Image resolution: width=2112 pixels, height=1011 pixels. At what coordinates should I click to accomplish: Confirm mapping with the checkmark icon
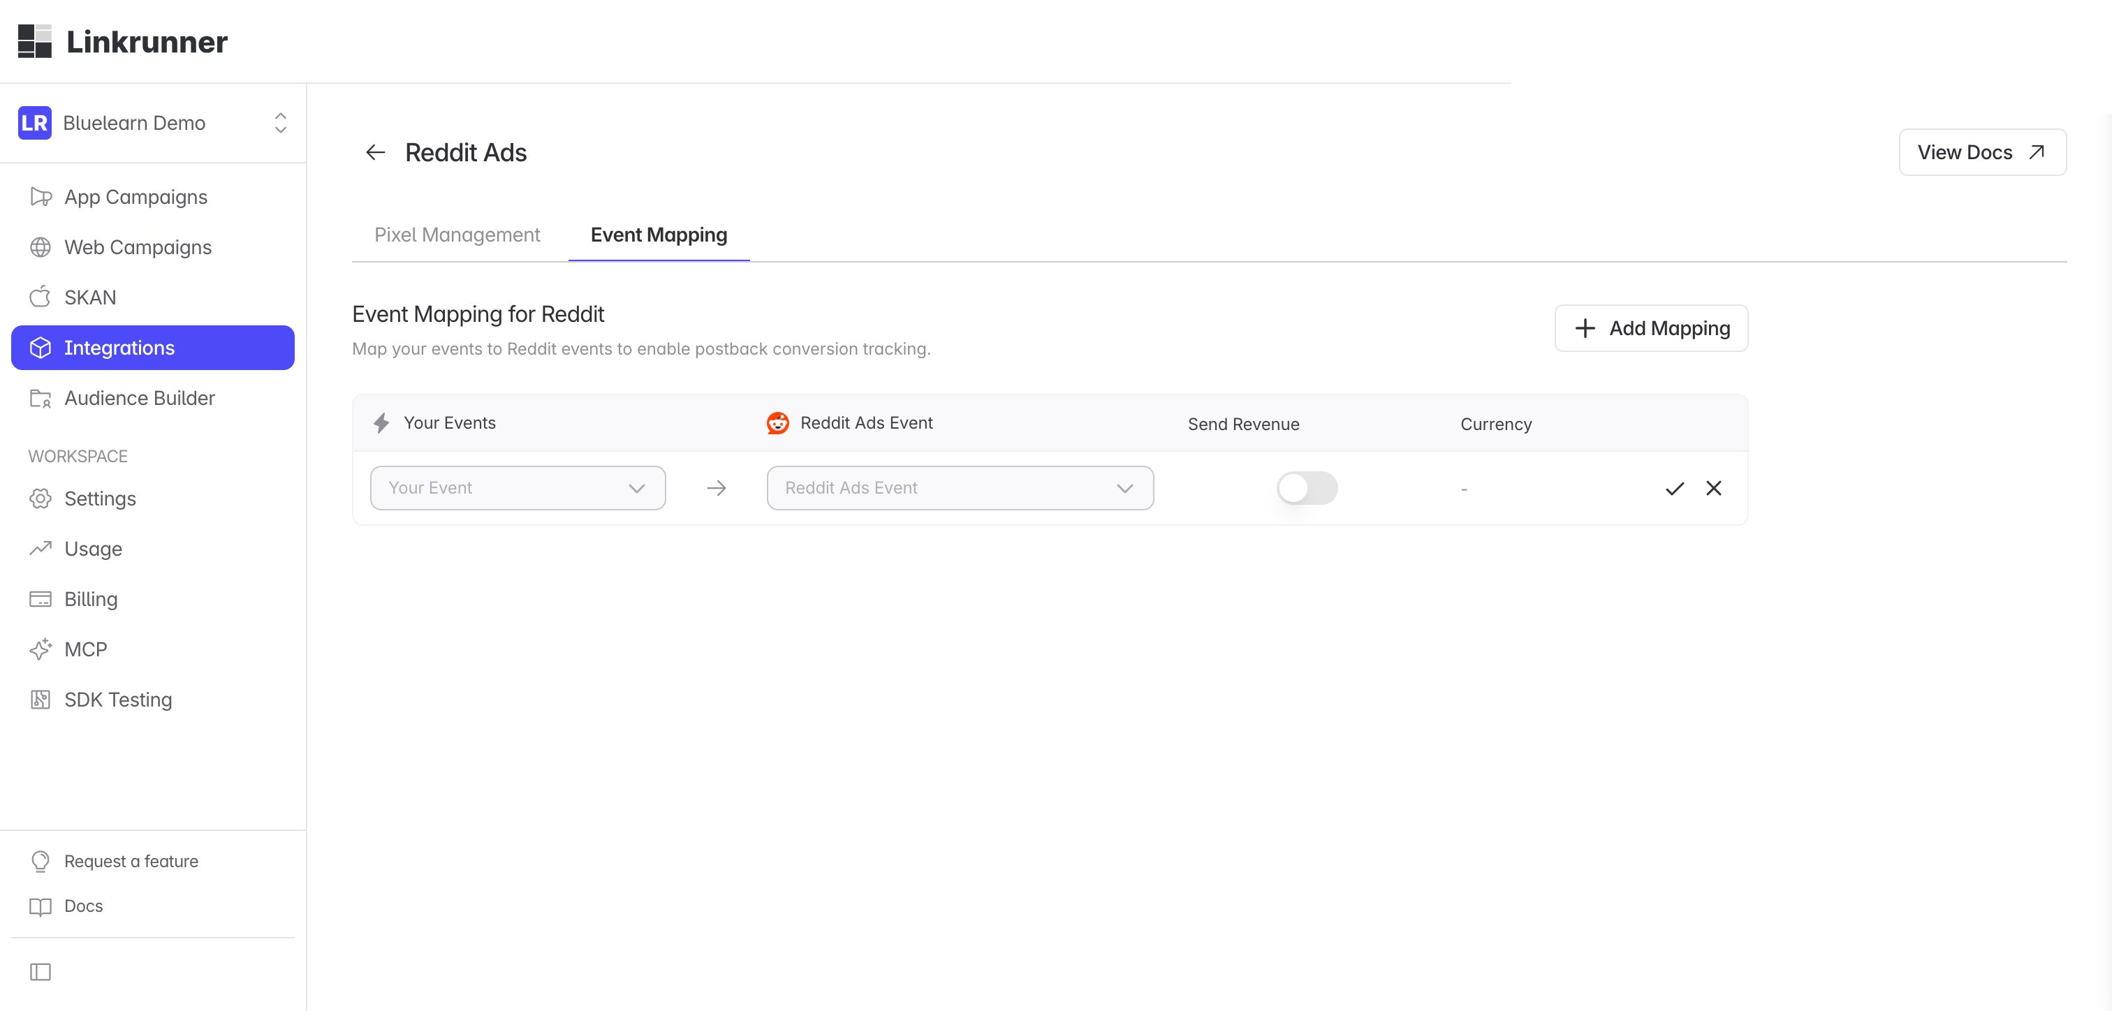tap(1675, 489)
